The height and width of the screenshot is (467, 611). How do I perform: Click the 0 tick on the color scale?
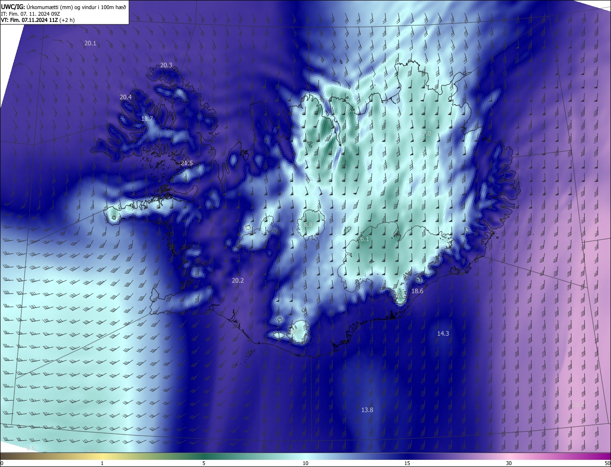click(x=2, y=463)
